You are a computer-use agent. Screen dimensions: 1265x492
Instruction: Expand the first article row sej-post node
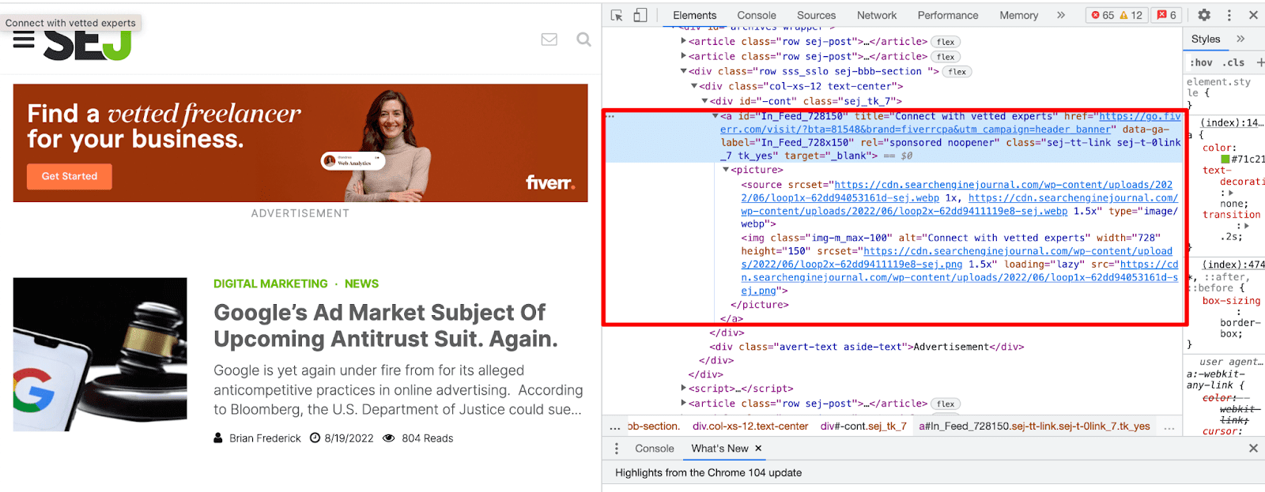pyautogui.click(x=684, y=41)
